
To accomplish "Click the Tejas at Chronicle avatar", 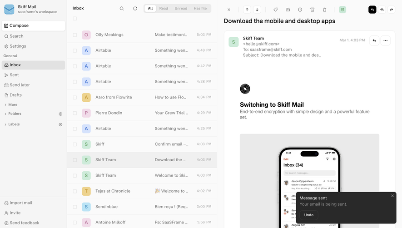I will [x=86, y=191].
